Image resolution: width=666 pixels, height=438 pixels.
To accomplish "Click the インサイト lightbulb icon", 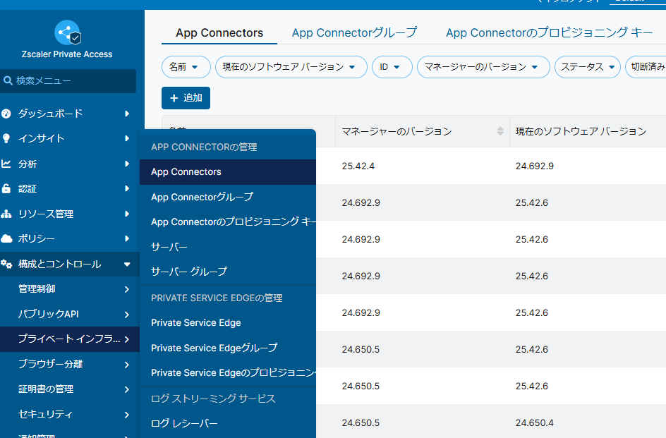I will click(6, 138).
